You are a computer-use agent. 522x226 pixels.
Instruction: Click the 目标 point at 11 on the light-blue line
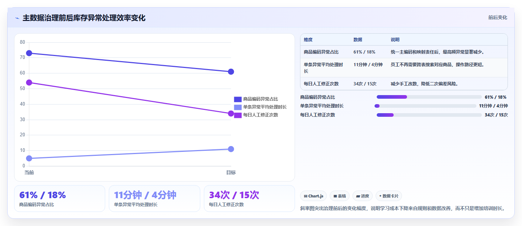coord(231,149)
